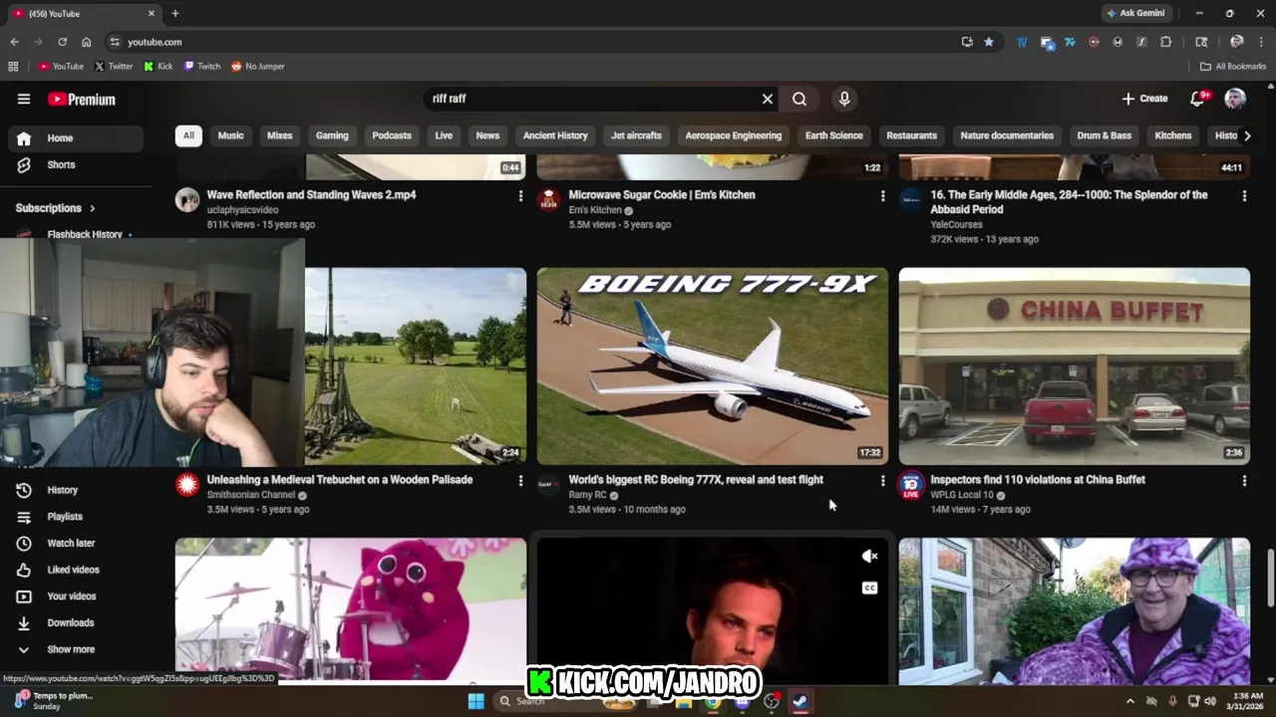
Task: Select the Earth Science chip
Action: 834,135
